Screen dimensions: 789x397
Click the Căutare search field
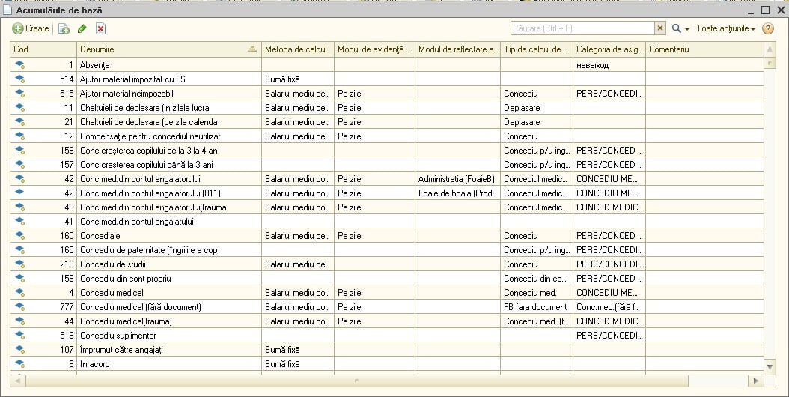pyautogui.click(x=582, y=28)
